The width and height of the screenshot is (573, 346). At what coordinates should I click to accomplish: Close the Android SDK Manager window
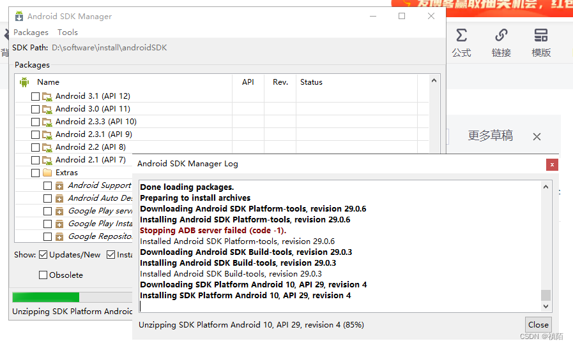[431, 16]
